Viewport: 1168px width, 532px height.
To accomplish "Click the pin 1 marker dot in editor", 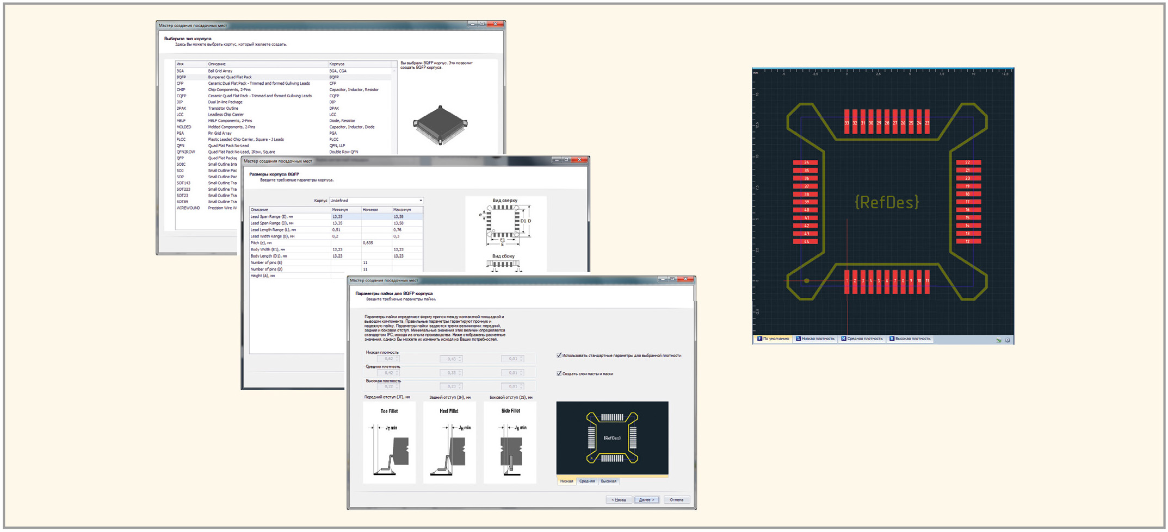I will pyautogui.click(x=806, y=281).
